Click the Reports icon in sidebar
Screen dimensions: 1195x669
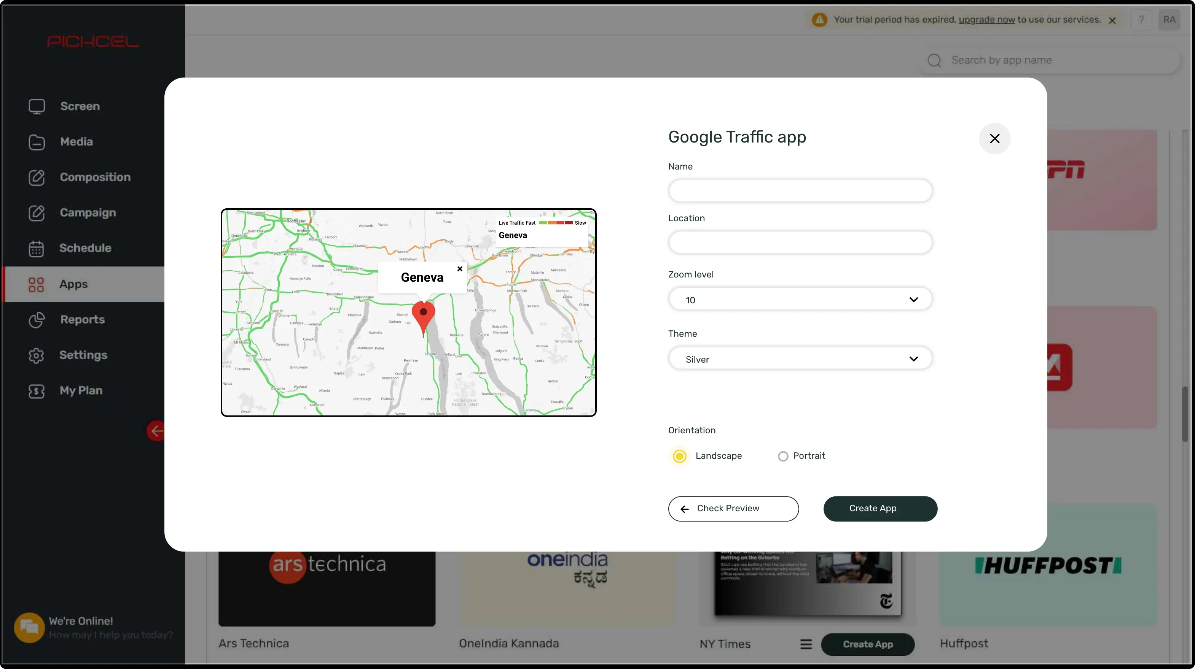[x=36, y=320]
